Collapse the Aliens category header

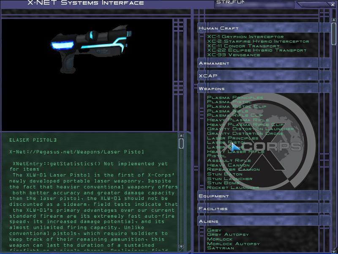coord(264,221)
